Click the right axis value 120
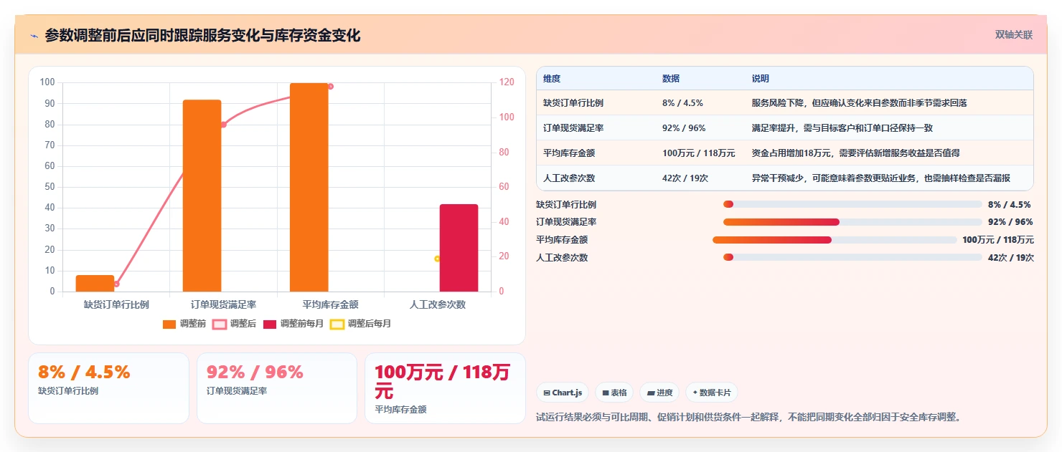Image resolution: width=1062 pixels, height=452 pixels. tap(507, 82)
